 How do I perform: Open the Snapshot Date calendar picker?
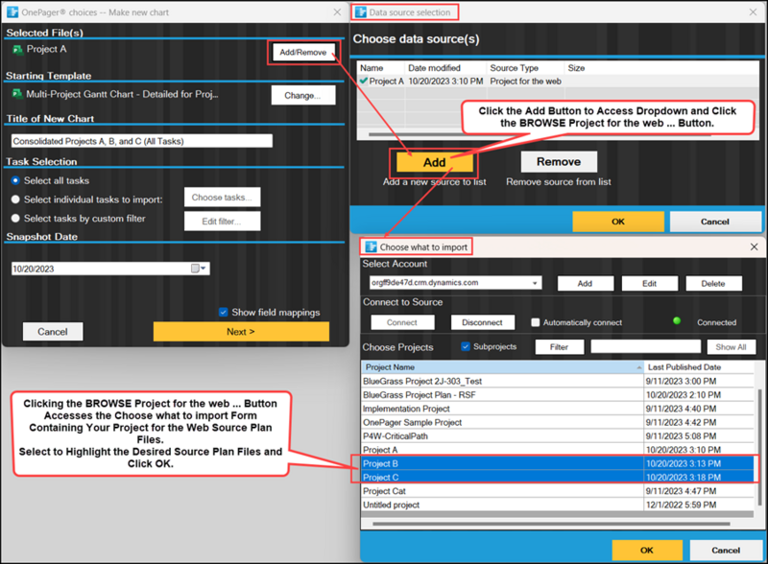tap(199, 269)
